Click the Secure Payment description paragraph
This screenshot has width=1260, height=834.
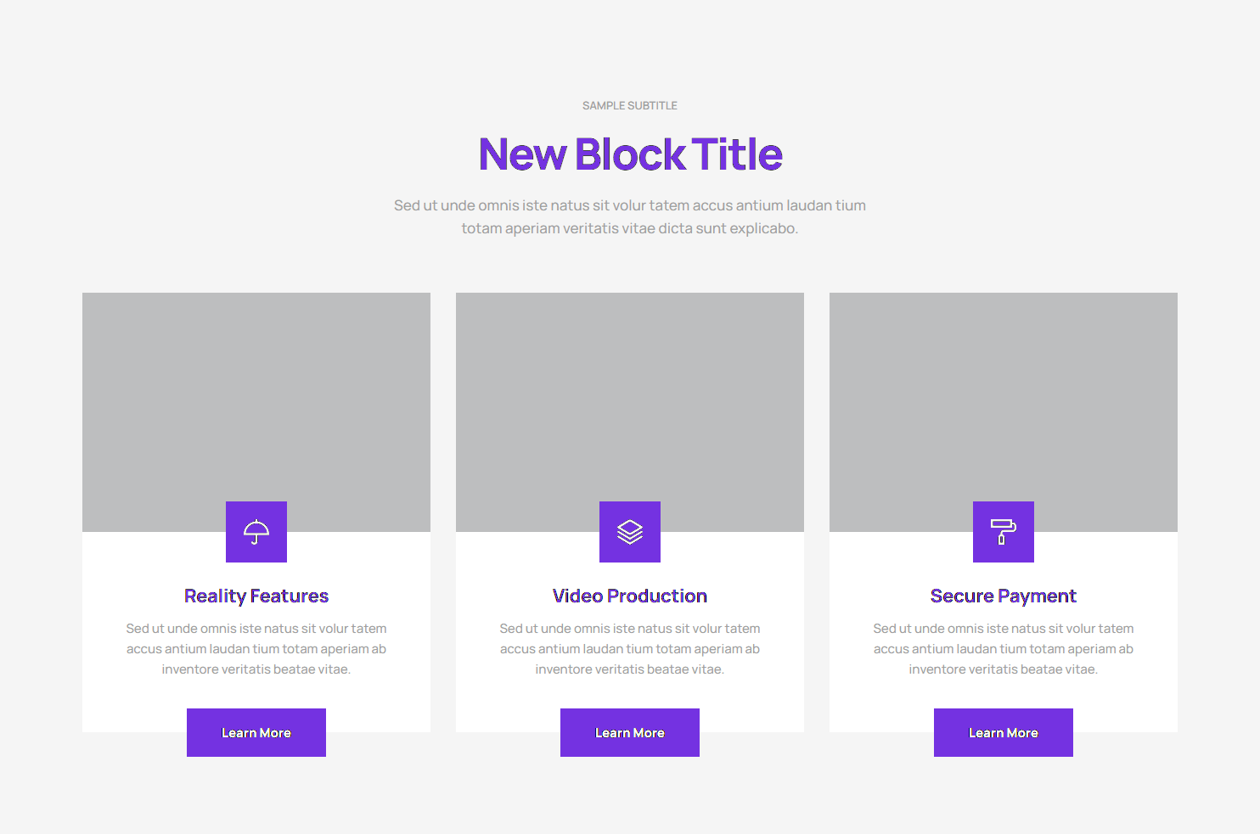point(1004,649)
